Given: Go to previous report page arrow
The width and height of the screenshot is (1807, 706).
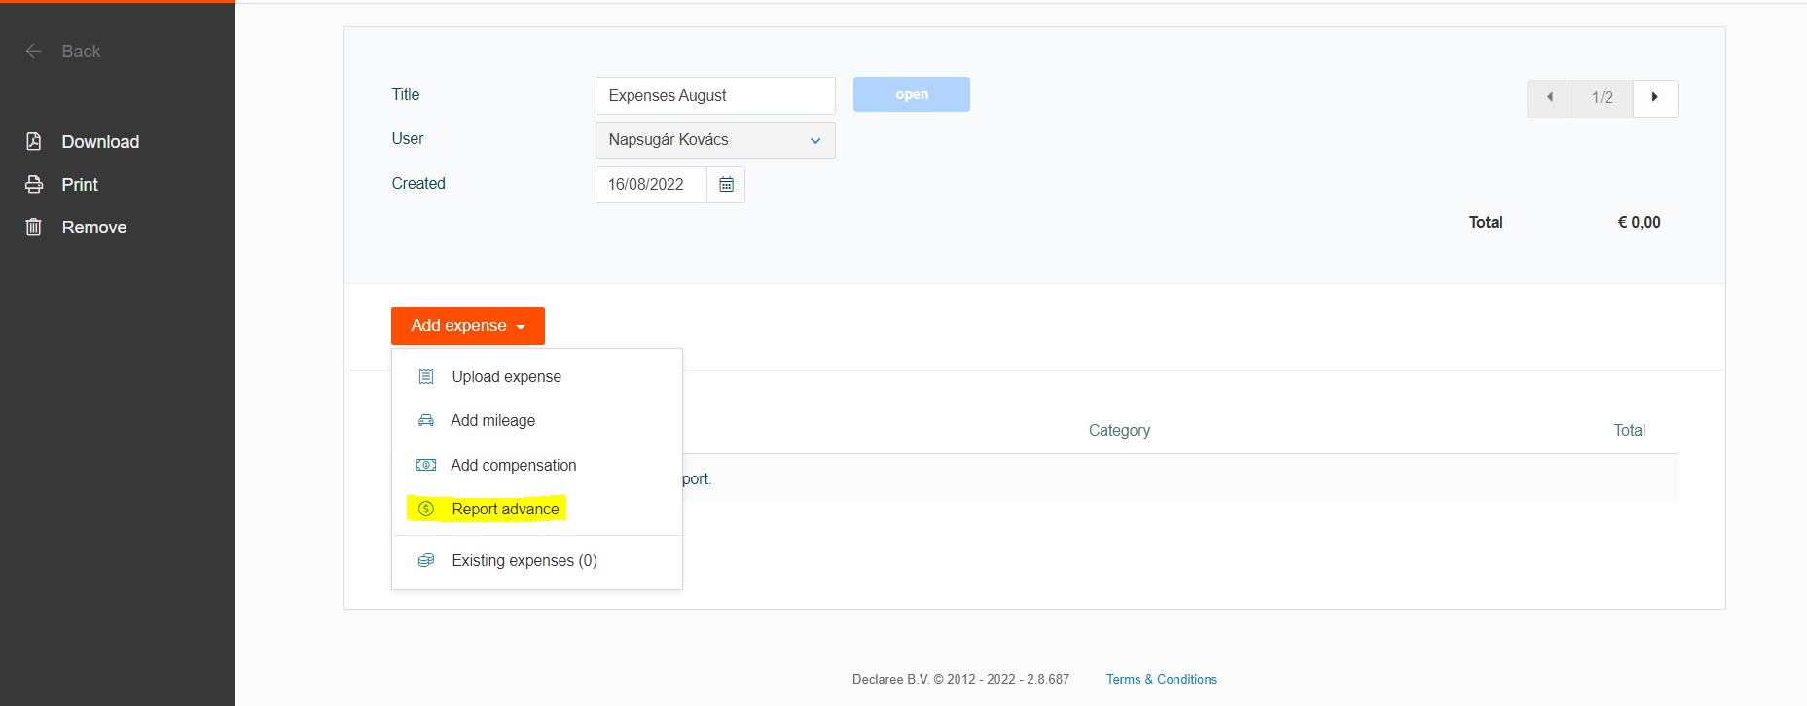Looking at the screenshot, I should [x=1549, y=98].
